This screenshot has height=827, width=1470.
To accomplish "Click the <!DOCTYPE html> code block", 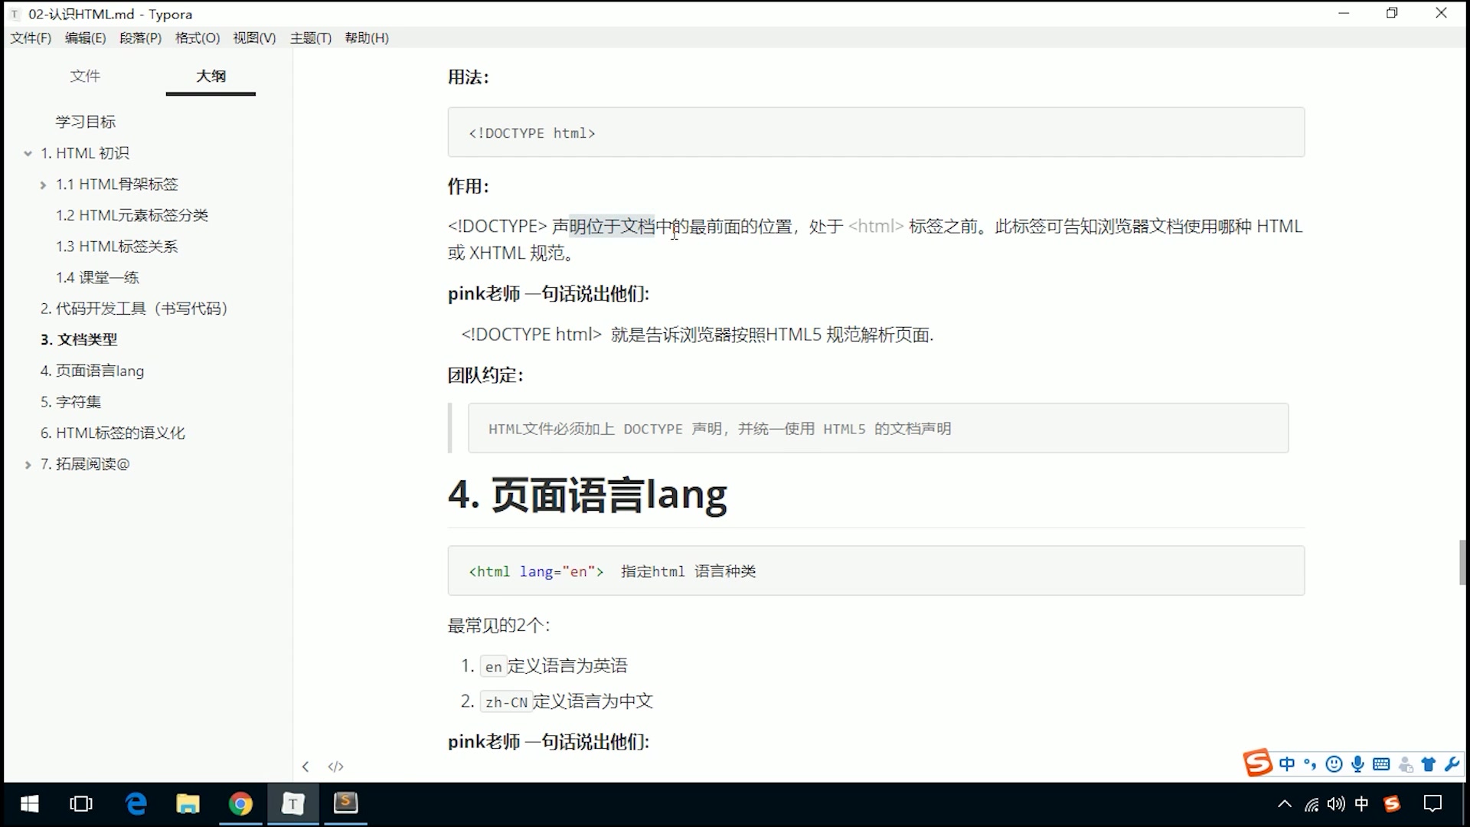I will tap(875, 132).
